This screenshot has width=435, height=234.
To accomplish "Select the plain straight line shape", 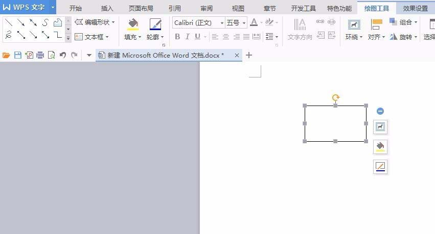I will (x=9, y=22).
